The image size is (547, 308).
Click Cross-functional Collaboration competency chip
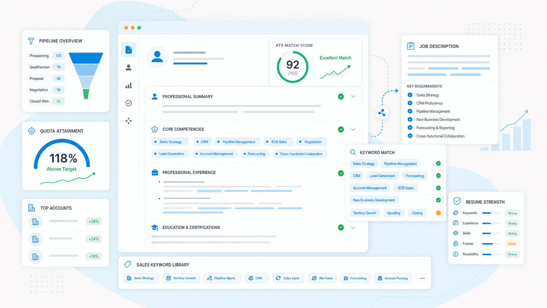click(x=300, y=154)
